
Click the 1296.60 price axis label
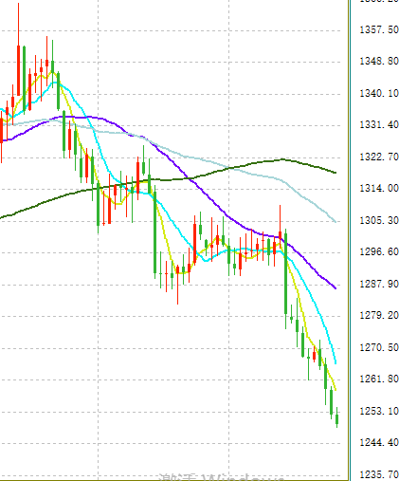tap(379, 252)
